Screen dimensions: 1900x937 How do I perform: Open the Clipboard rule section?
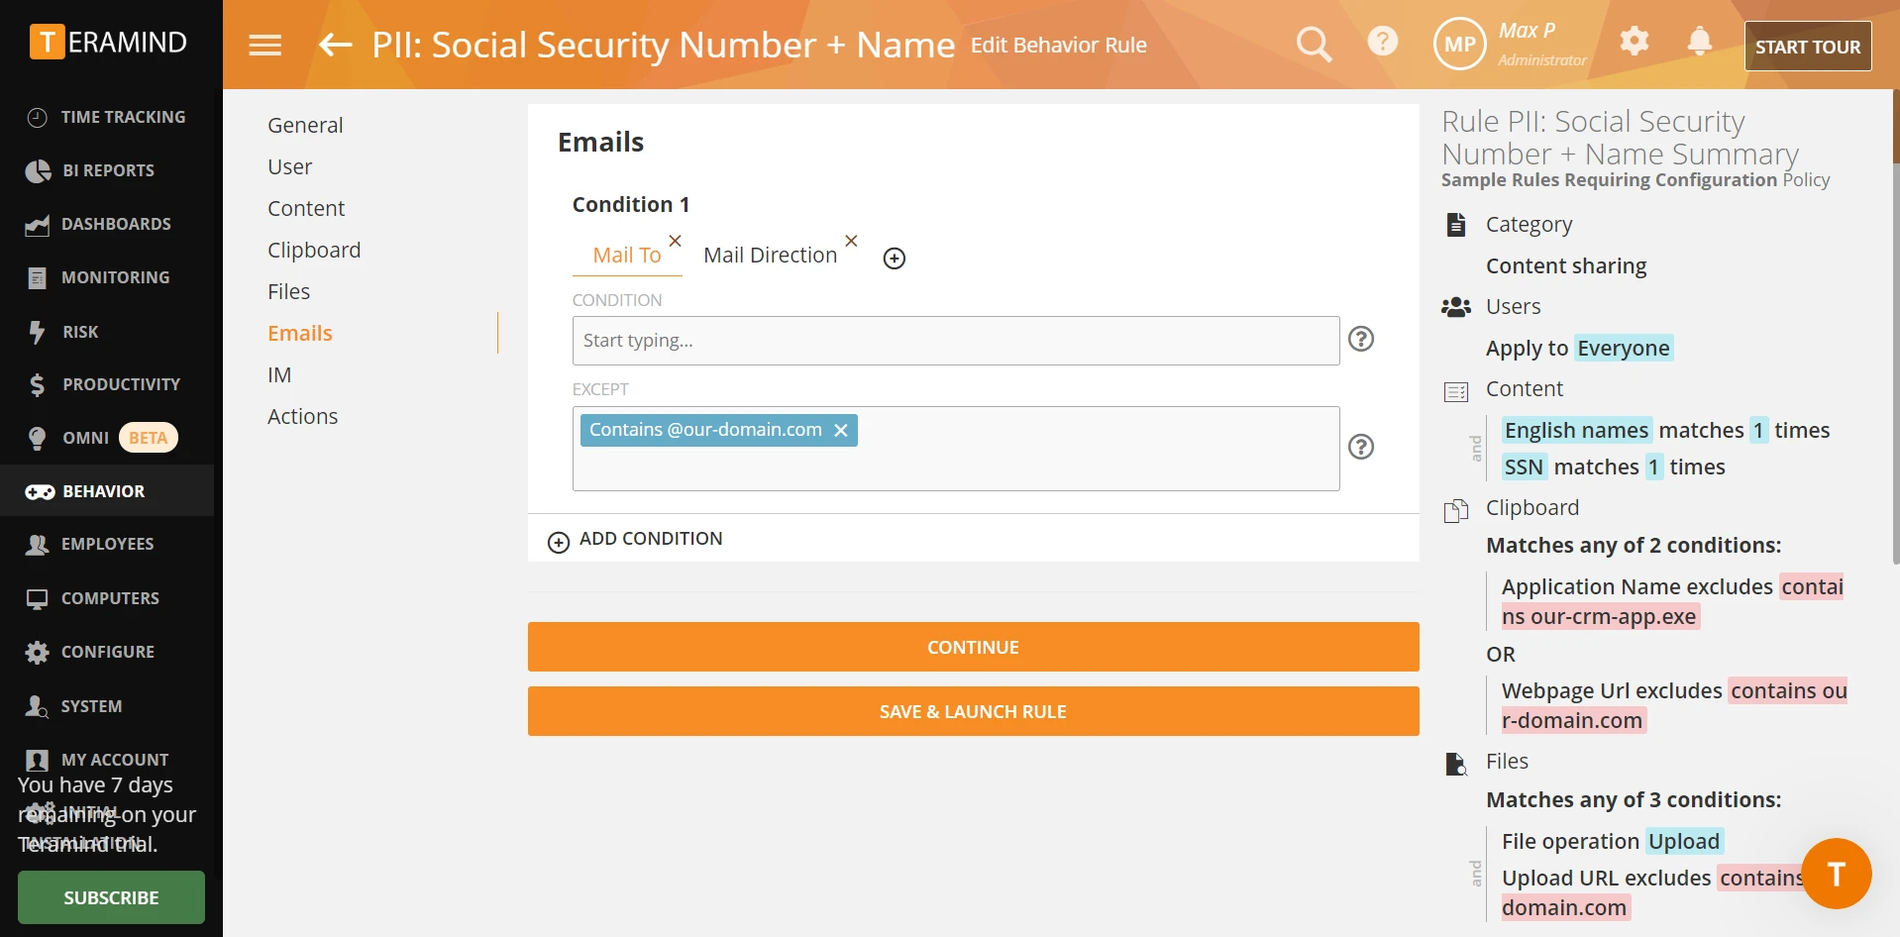(313, 251)
